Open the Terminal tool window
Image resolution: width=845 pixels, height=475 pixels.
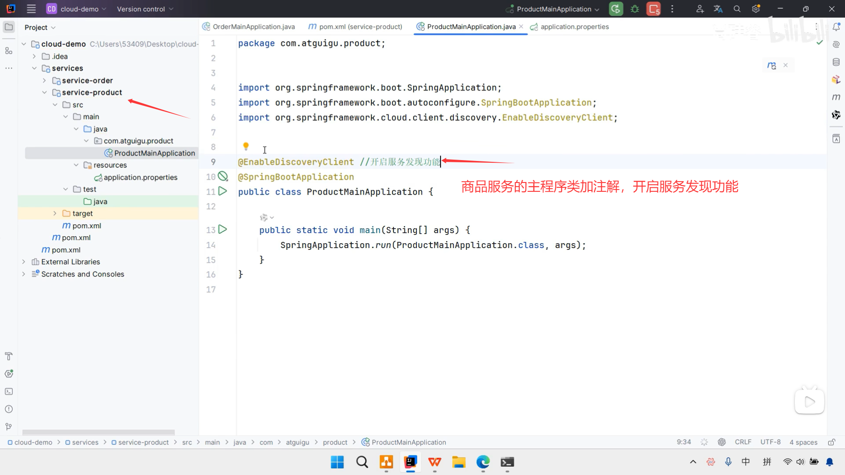9,391
